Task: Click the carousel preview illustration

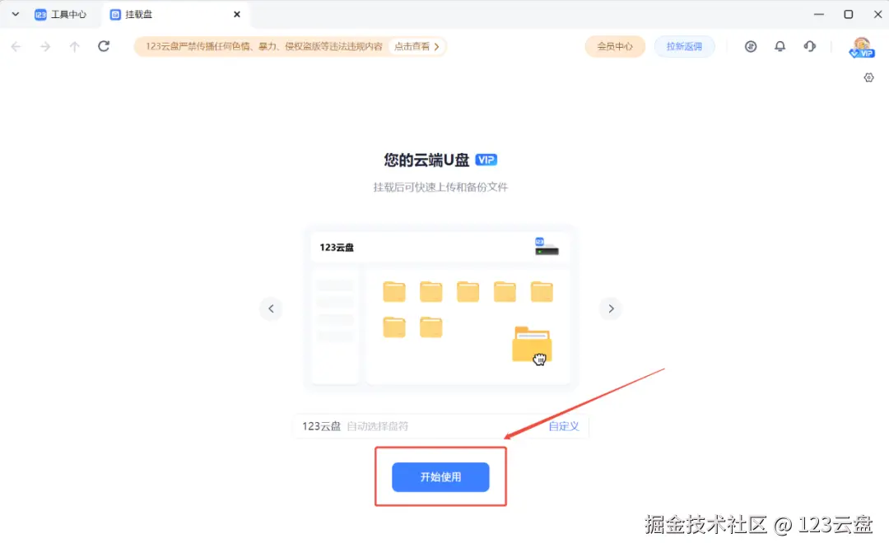Action: (x=440, y=308)
